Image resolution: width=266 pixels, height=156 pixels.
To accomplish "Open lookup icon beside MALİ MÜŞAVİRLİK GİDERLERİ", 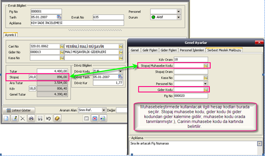I will (x=121, y=52).
